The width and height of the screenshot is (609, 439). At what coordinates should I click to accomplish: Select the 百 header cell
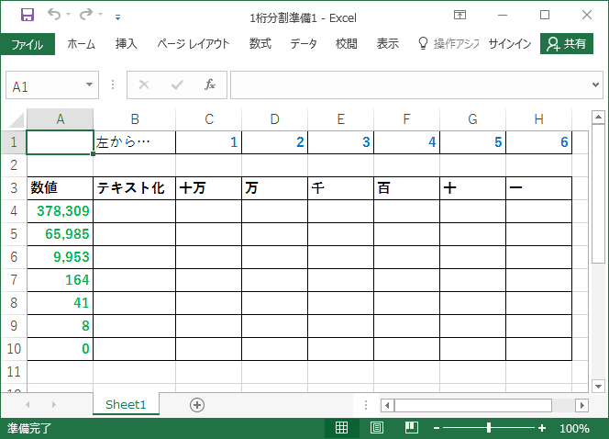[406, 188]
